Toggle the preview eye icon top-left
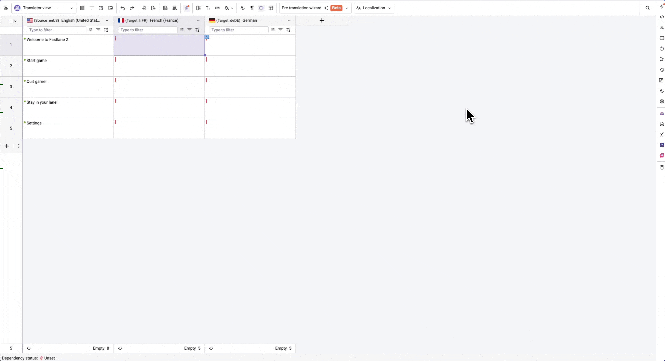665x361 pixels. tap(5, 8)
